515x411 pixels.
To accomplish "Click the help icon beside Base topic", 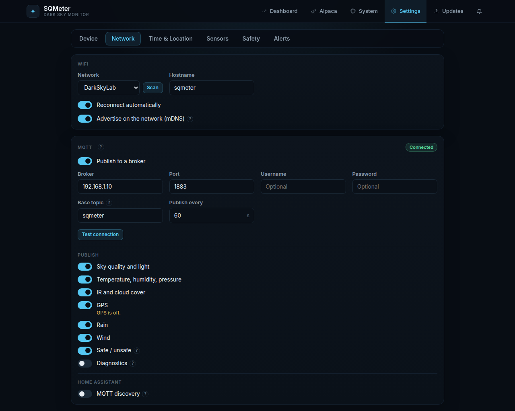I will [109, 203].
